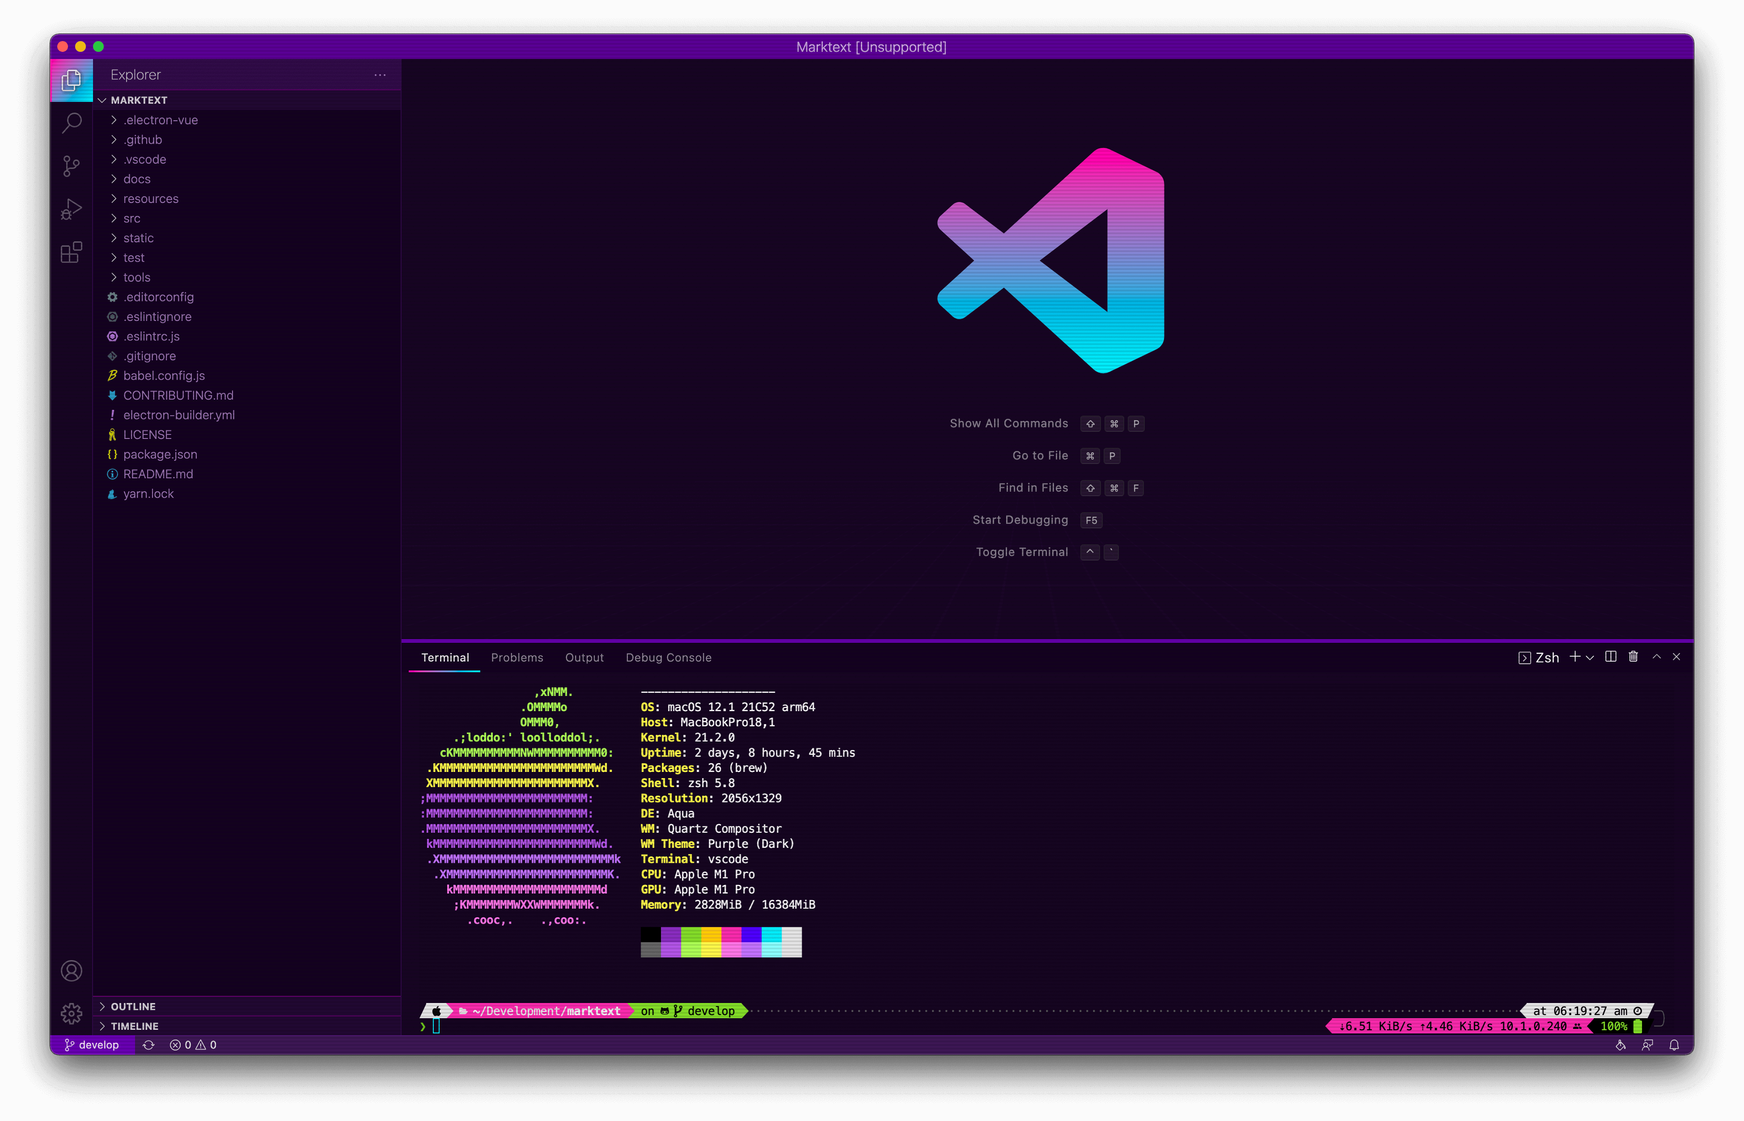
Task: Expand the resources folder
Action: point(151,198)
